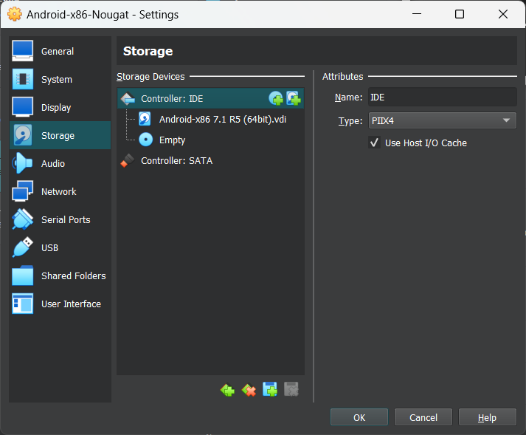Open the Audio settings category

coord(60,164)
